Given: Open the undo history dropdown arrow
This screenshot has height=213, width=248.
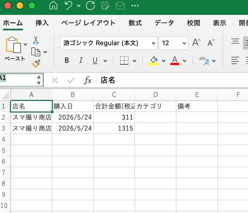Looking at the screenshot, I should [79, 6].
